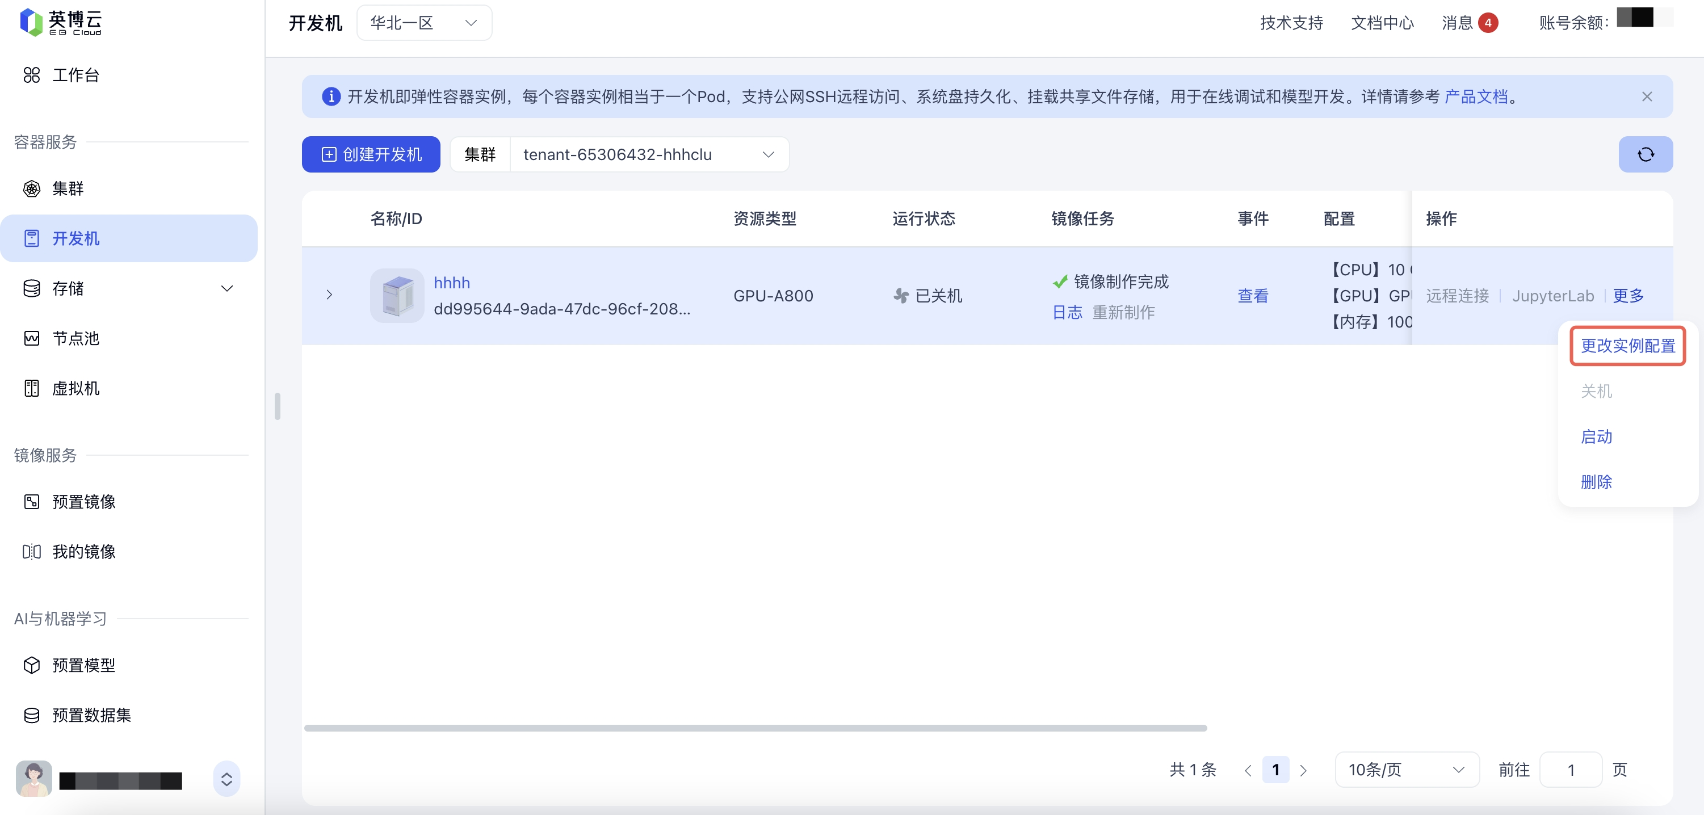The width and height of the screenshot is (1704, 815).
Task: Open the 产品文档 link
Action: point(1475,96)
